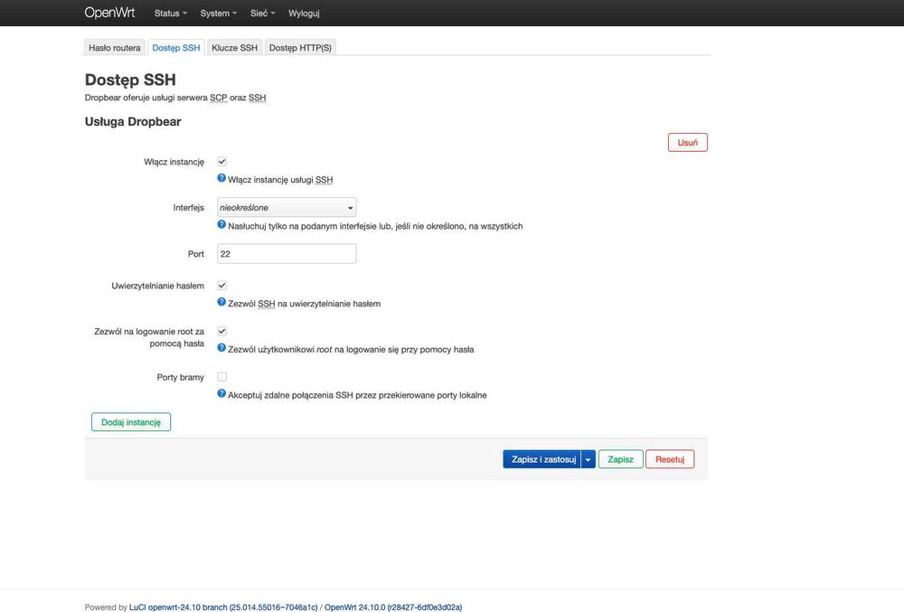Click help icon beside Zezwól użytkownikowi root

(x=221, y=347)
